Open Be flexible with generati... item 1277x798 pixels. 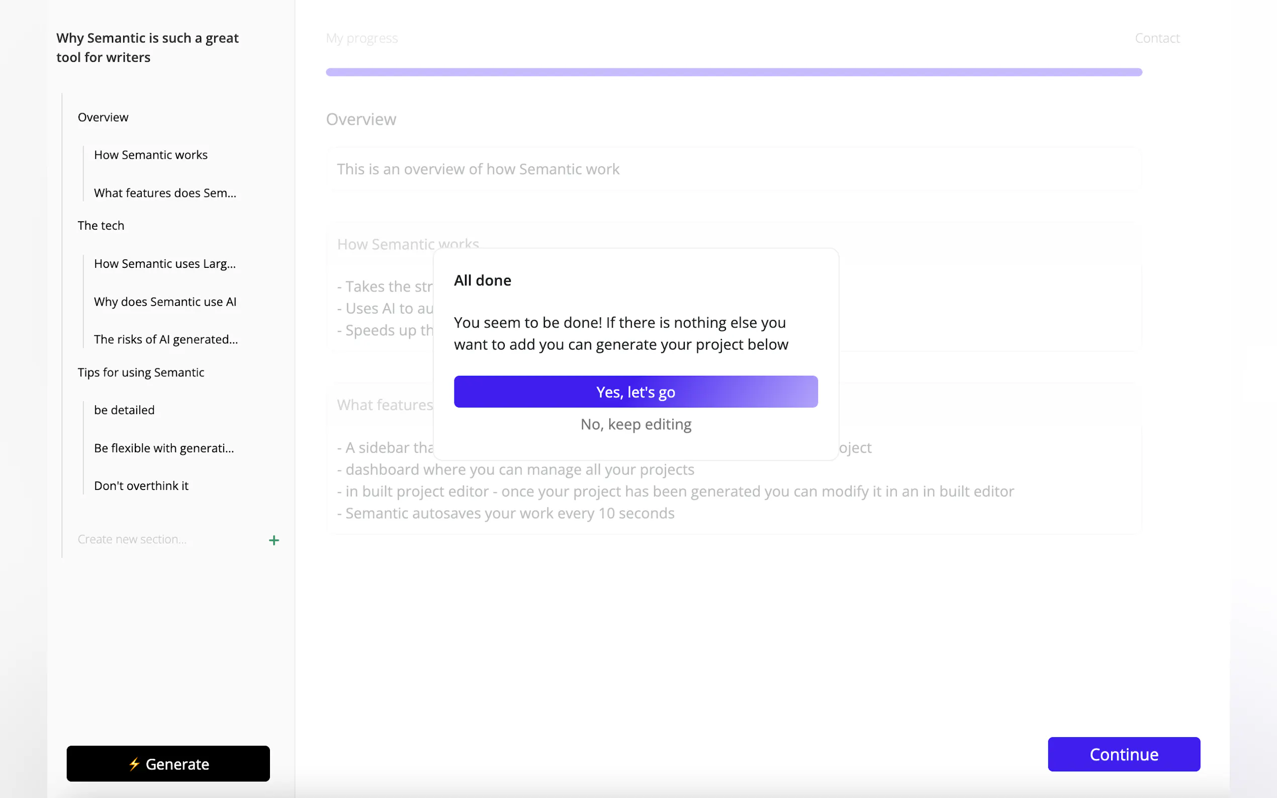point(164,448)
